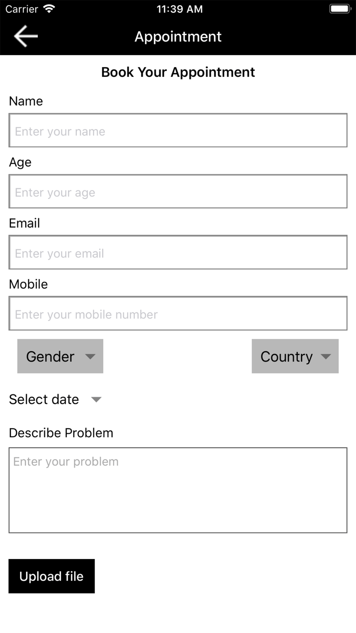Tap the Book Your Appointment heading

click(x=178, y=72)
